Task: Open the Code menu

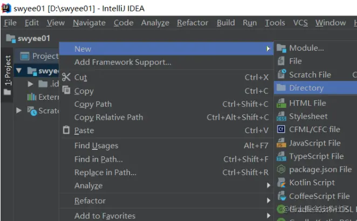Action: 123,23
